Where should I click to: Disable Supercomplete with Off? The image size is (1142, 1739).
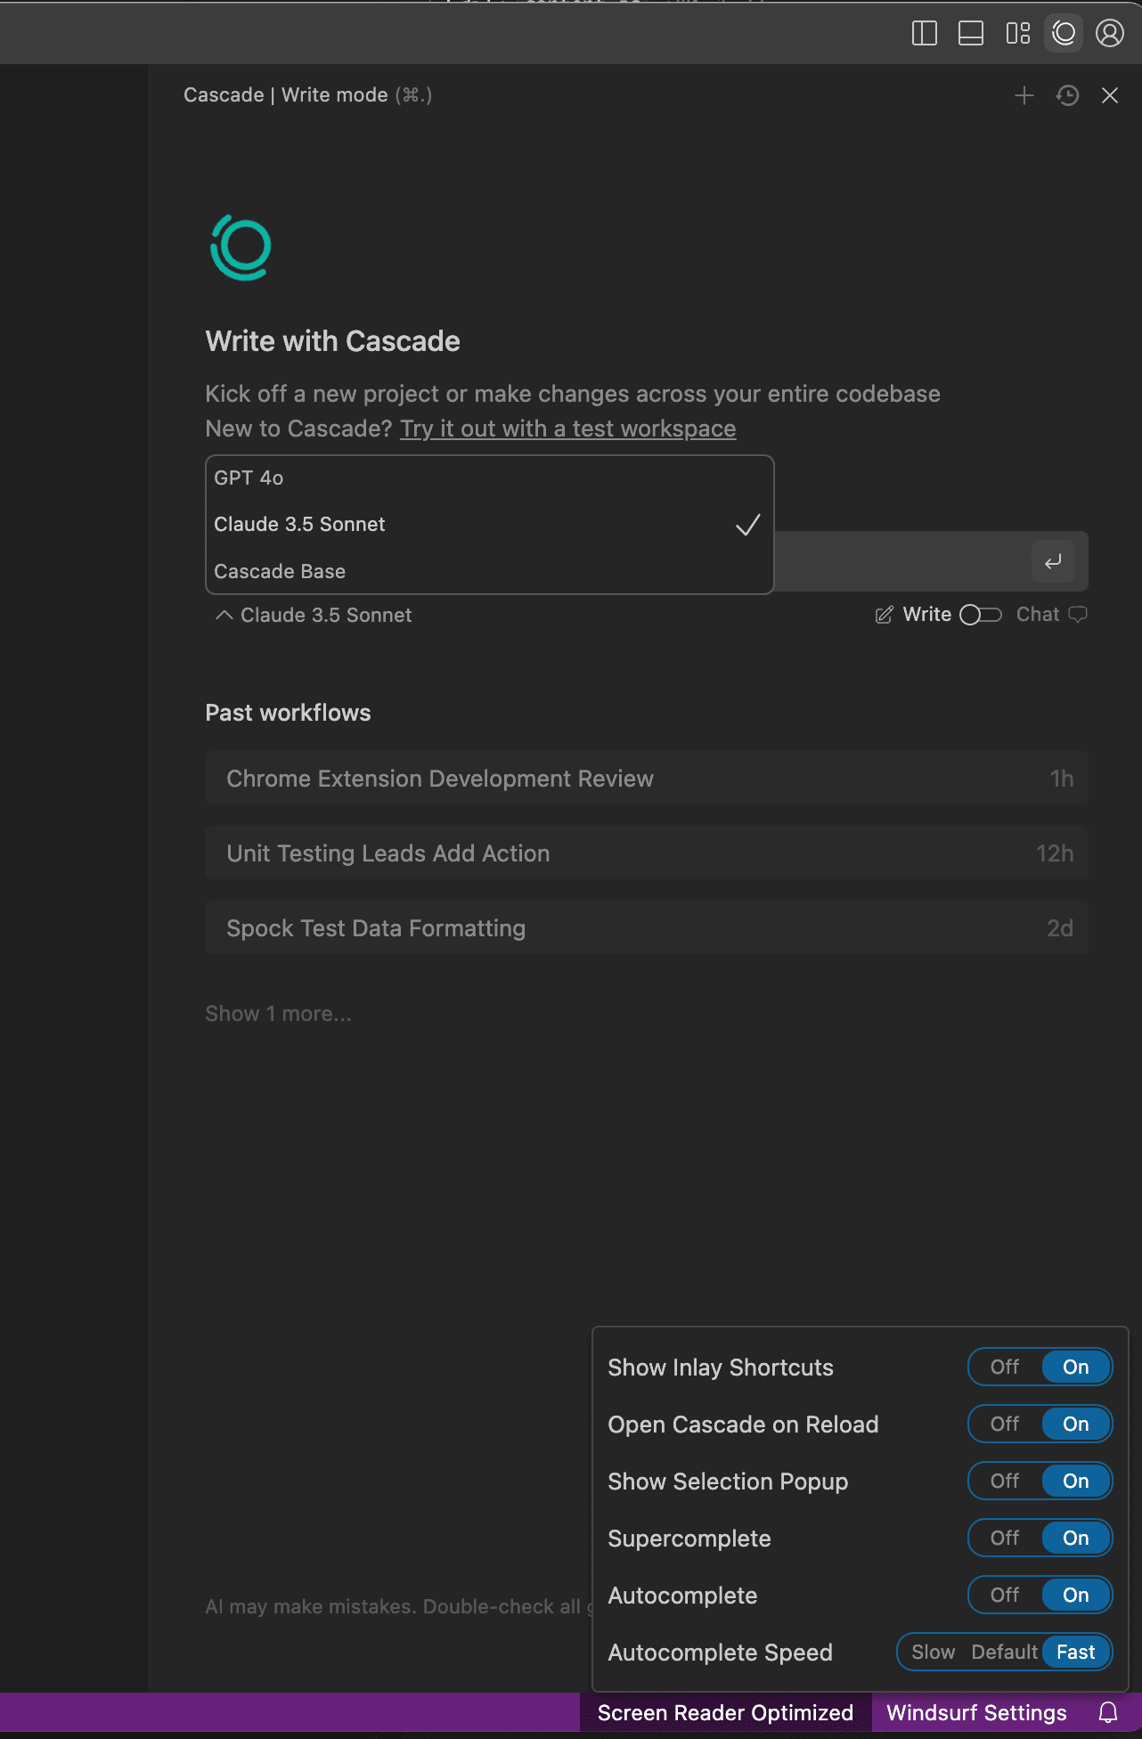[1005, 1538]
